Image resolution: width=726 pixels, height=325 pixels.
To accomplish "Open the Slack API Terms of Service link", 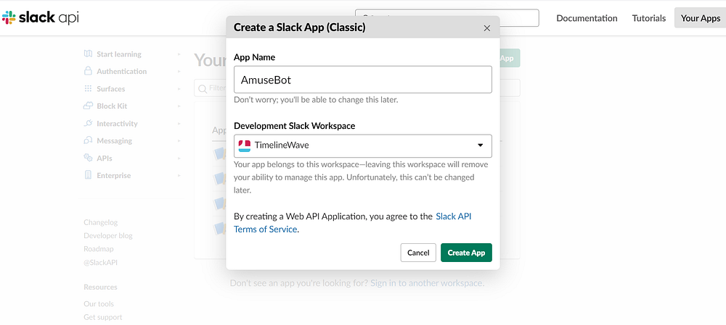I will click(352, 222).
